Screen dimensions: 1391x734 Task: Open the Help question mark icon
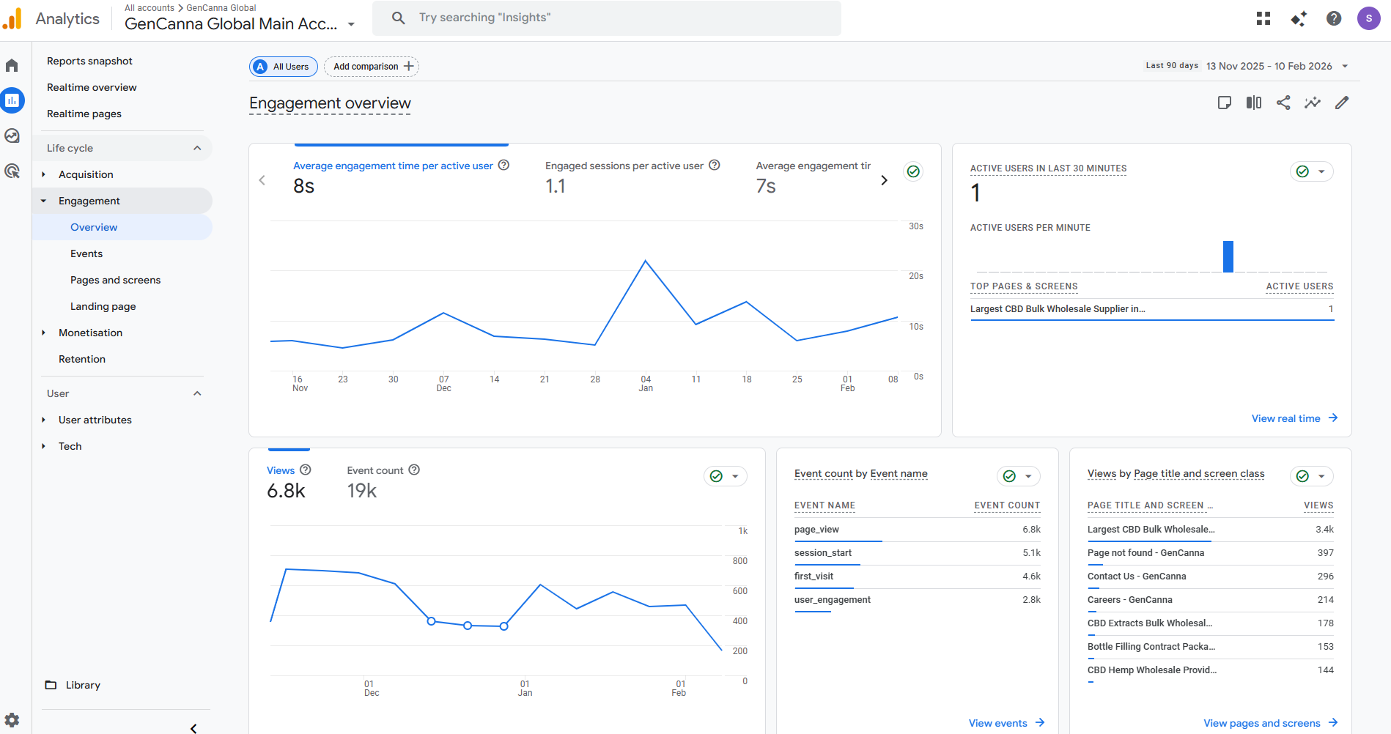click(x=1334, y=18)
